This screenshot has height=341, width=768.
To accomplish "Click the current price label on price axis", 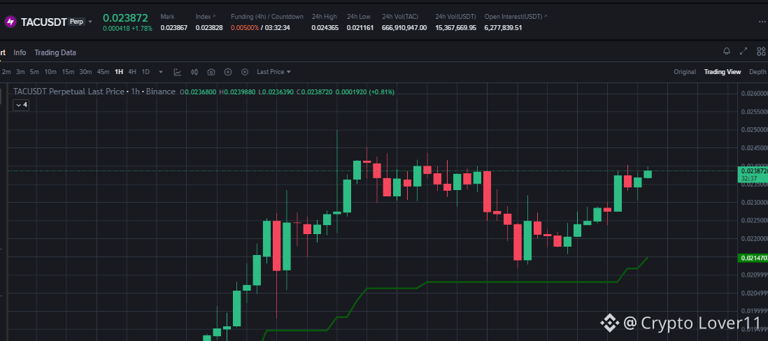I will (x=753, y=175).
